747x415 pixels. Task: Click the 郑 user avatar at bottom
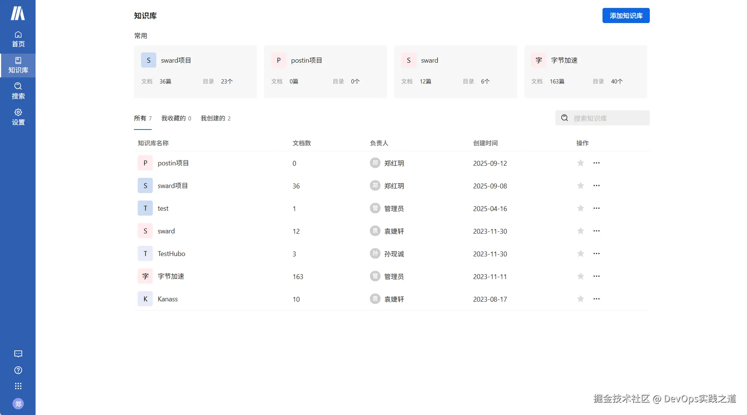point(18,404)
